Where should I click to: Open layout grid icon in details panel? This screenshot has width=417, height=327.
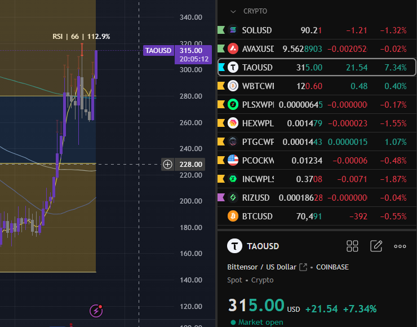point(352,246)
